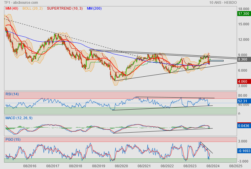Click the '10 ANS - HEBDO' period label
251x169 pixels.
pos(223,3)
